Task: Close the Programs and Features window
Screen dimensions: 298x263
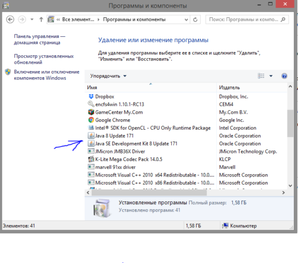Action: (x=285, y=4)
